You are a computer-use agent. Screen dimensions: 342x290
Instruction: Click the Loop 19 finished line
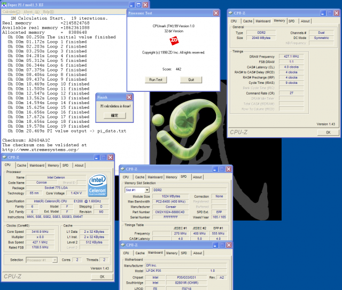pos(49,126)
